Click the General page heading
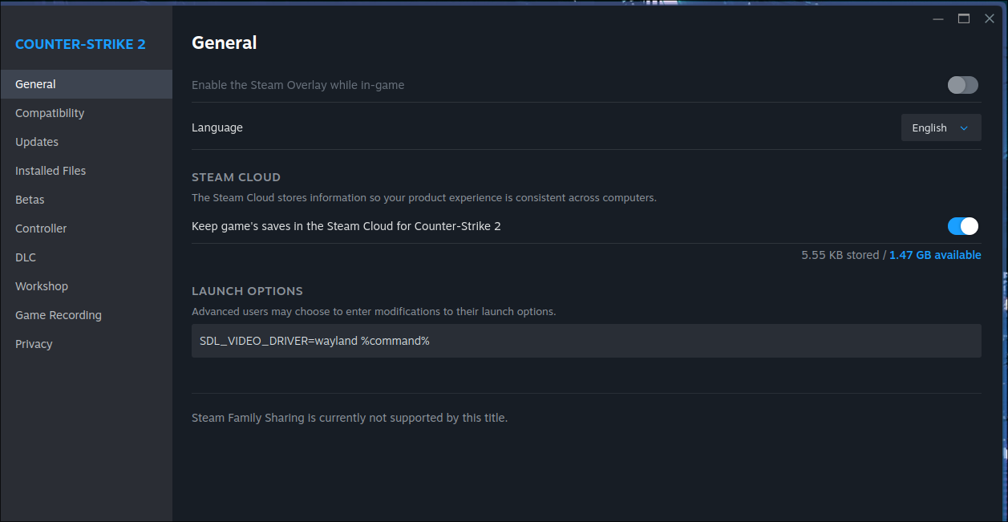Image resolution: width=1008 pixels, height=522 pixels. point(225,42)
